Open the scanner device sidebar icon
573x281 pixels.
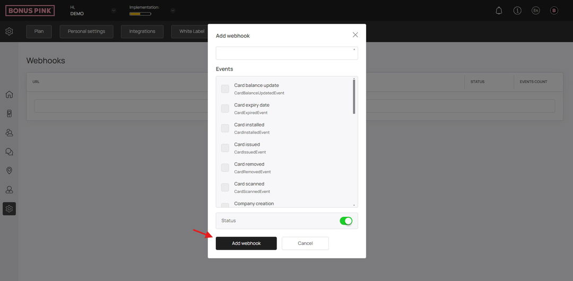click(9, 113)
